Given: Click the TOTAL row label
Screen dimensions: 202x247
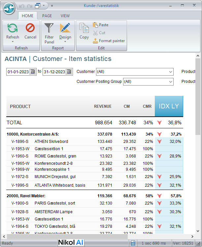Looking at the screenshot, I should 14,123.
